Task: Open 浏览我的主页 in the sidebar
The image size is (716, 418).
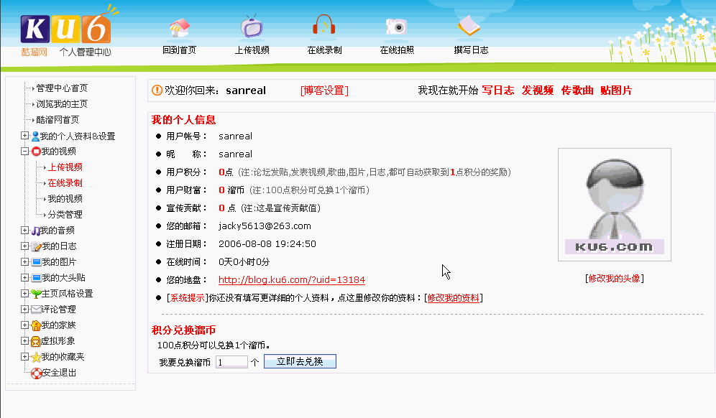Action: click(62, 104)
